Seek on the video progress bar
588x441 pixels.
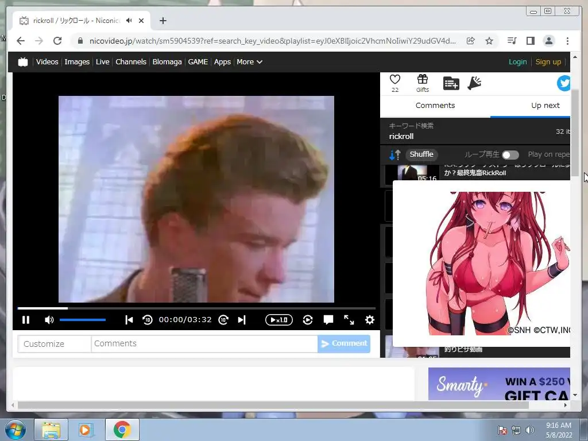pos(196,308)
